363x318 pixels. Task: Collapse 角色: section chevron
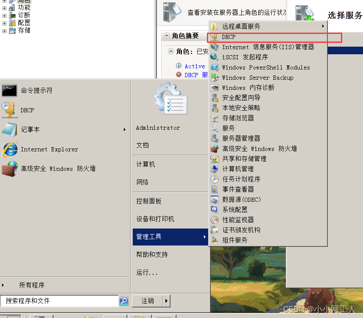(x=171, y=51)
